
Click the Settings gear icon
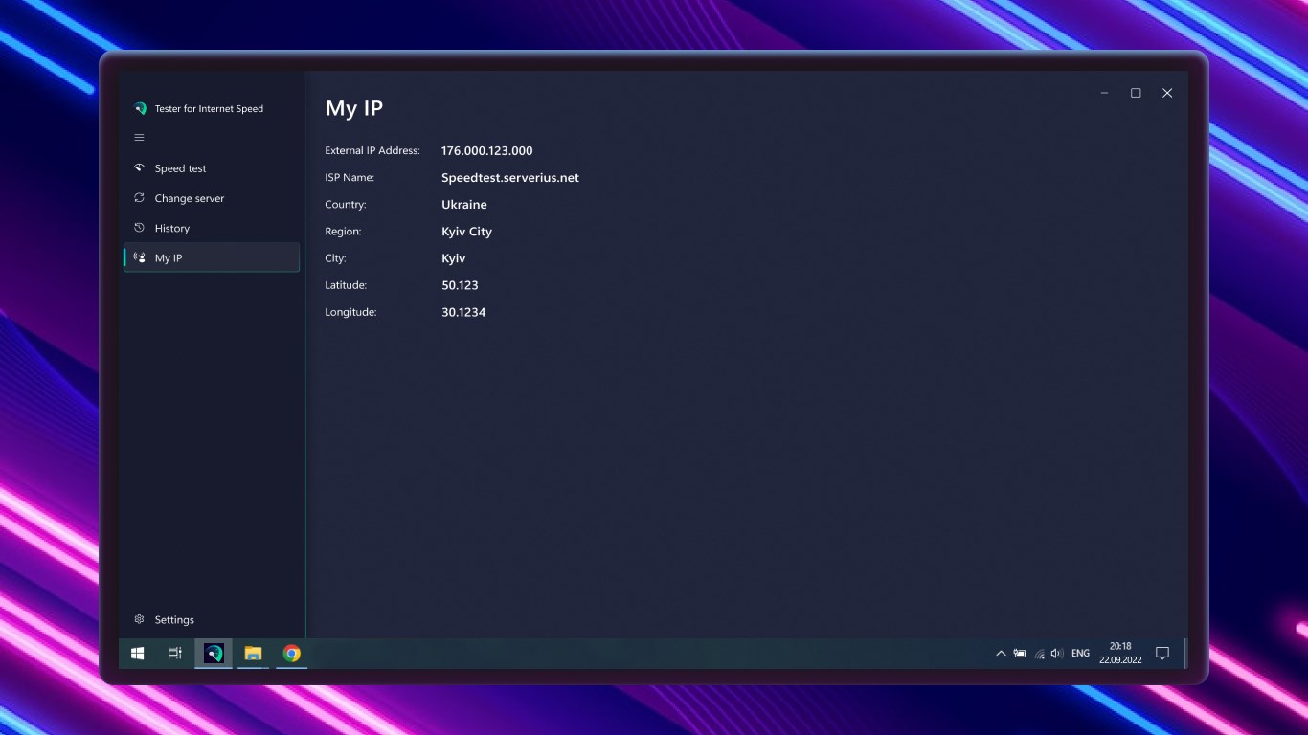[139, 619]
